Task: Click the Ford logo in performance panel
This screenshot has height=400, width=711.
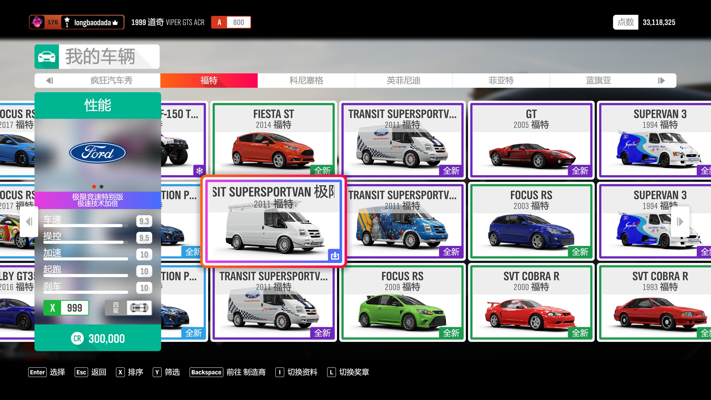Action: (x=97, y=153)
